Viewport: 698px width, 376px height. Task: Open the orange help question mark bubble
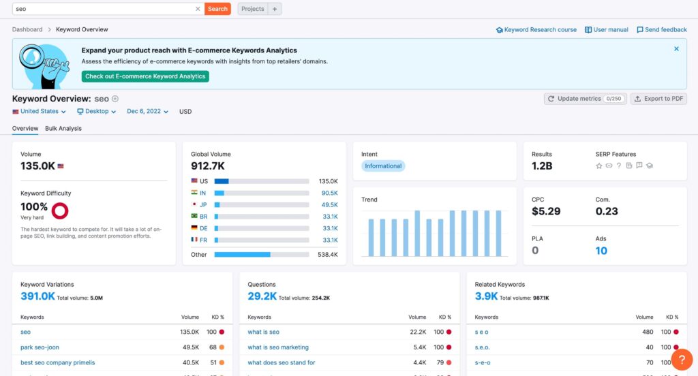click(x=682, y=360)
